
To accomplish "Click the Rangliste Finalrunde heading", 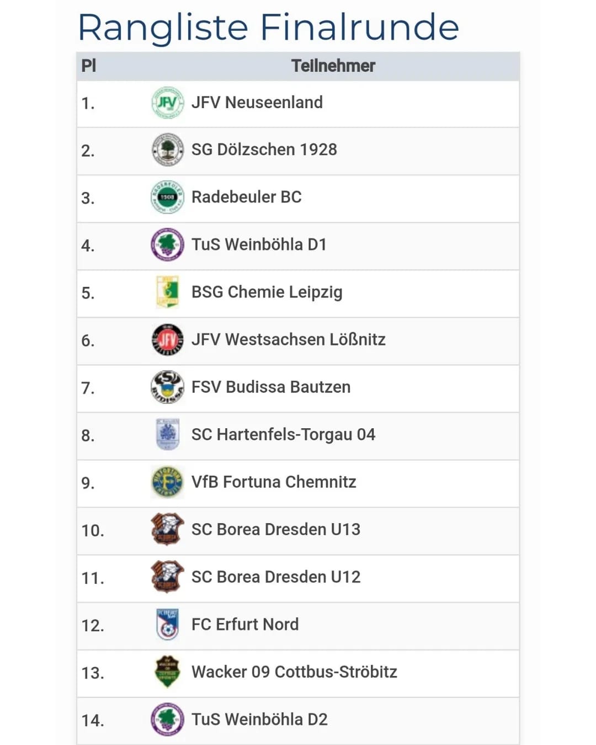I will pos(269,28).
